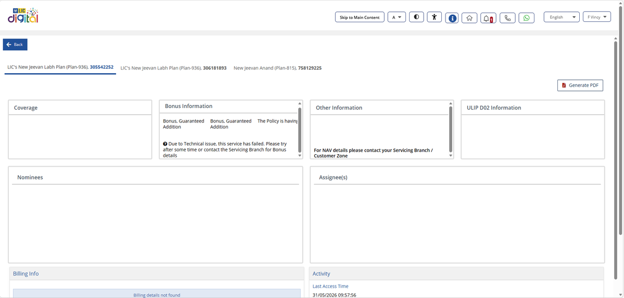Open New Jeevan Anand 758129225 tab
Screen dimensions: 624x298
[277, 68]
